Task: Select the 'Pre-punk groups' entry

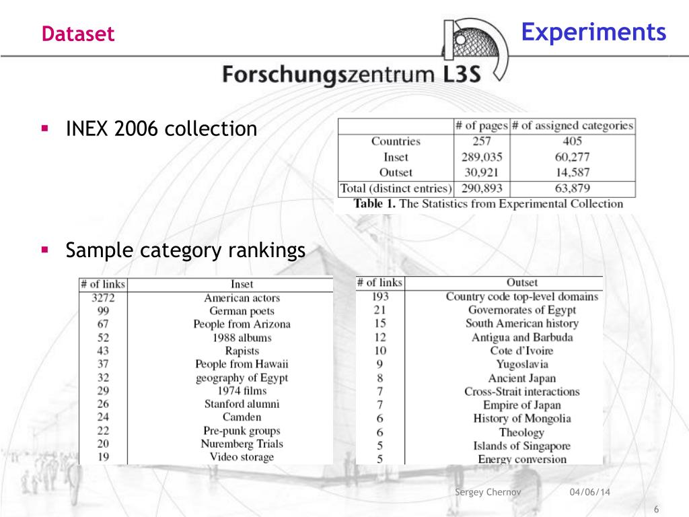Action: tap(242, 430)
